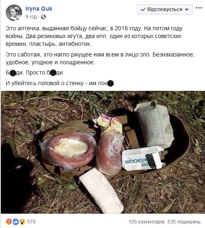The width and height of the screenshot is (205, 228).
Task: Expand the Відстежується dropdown arrow
Action: point(187,10)
